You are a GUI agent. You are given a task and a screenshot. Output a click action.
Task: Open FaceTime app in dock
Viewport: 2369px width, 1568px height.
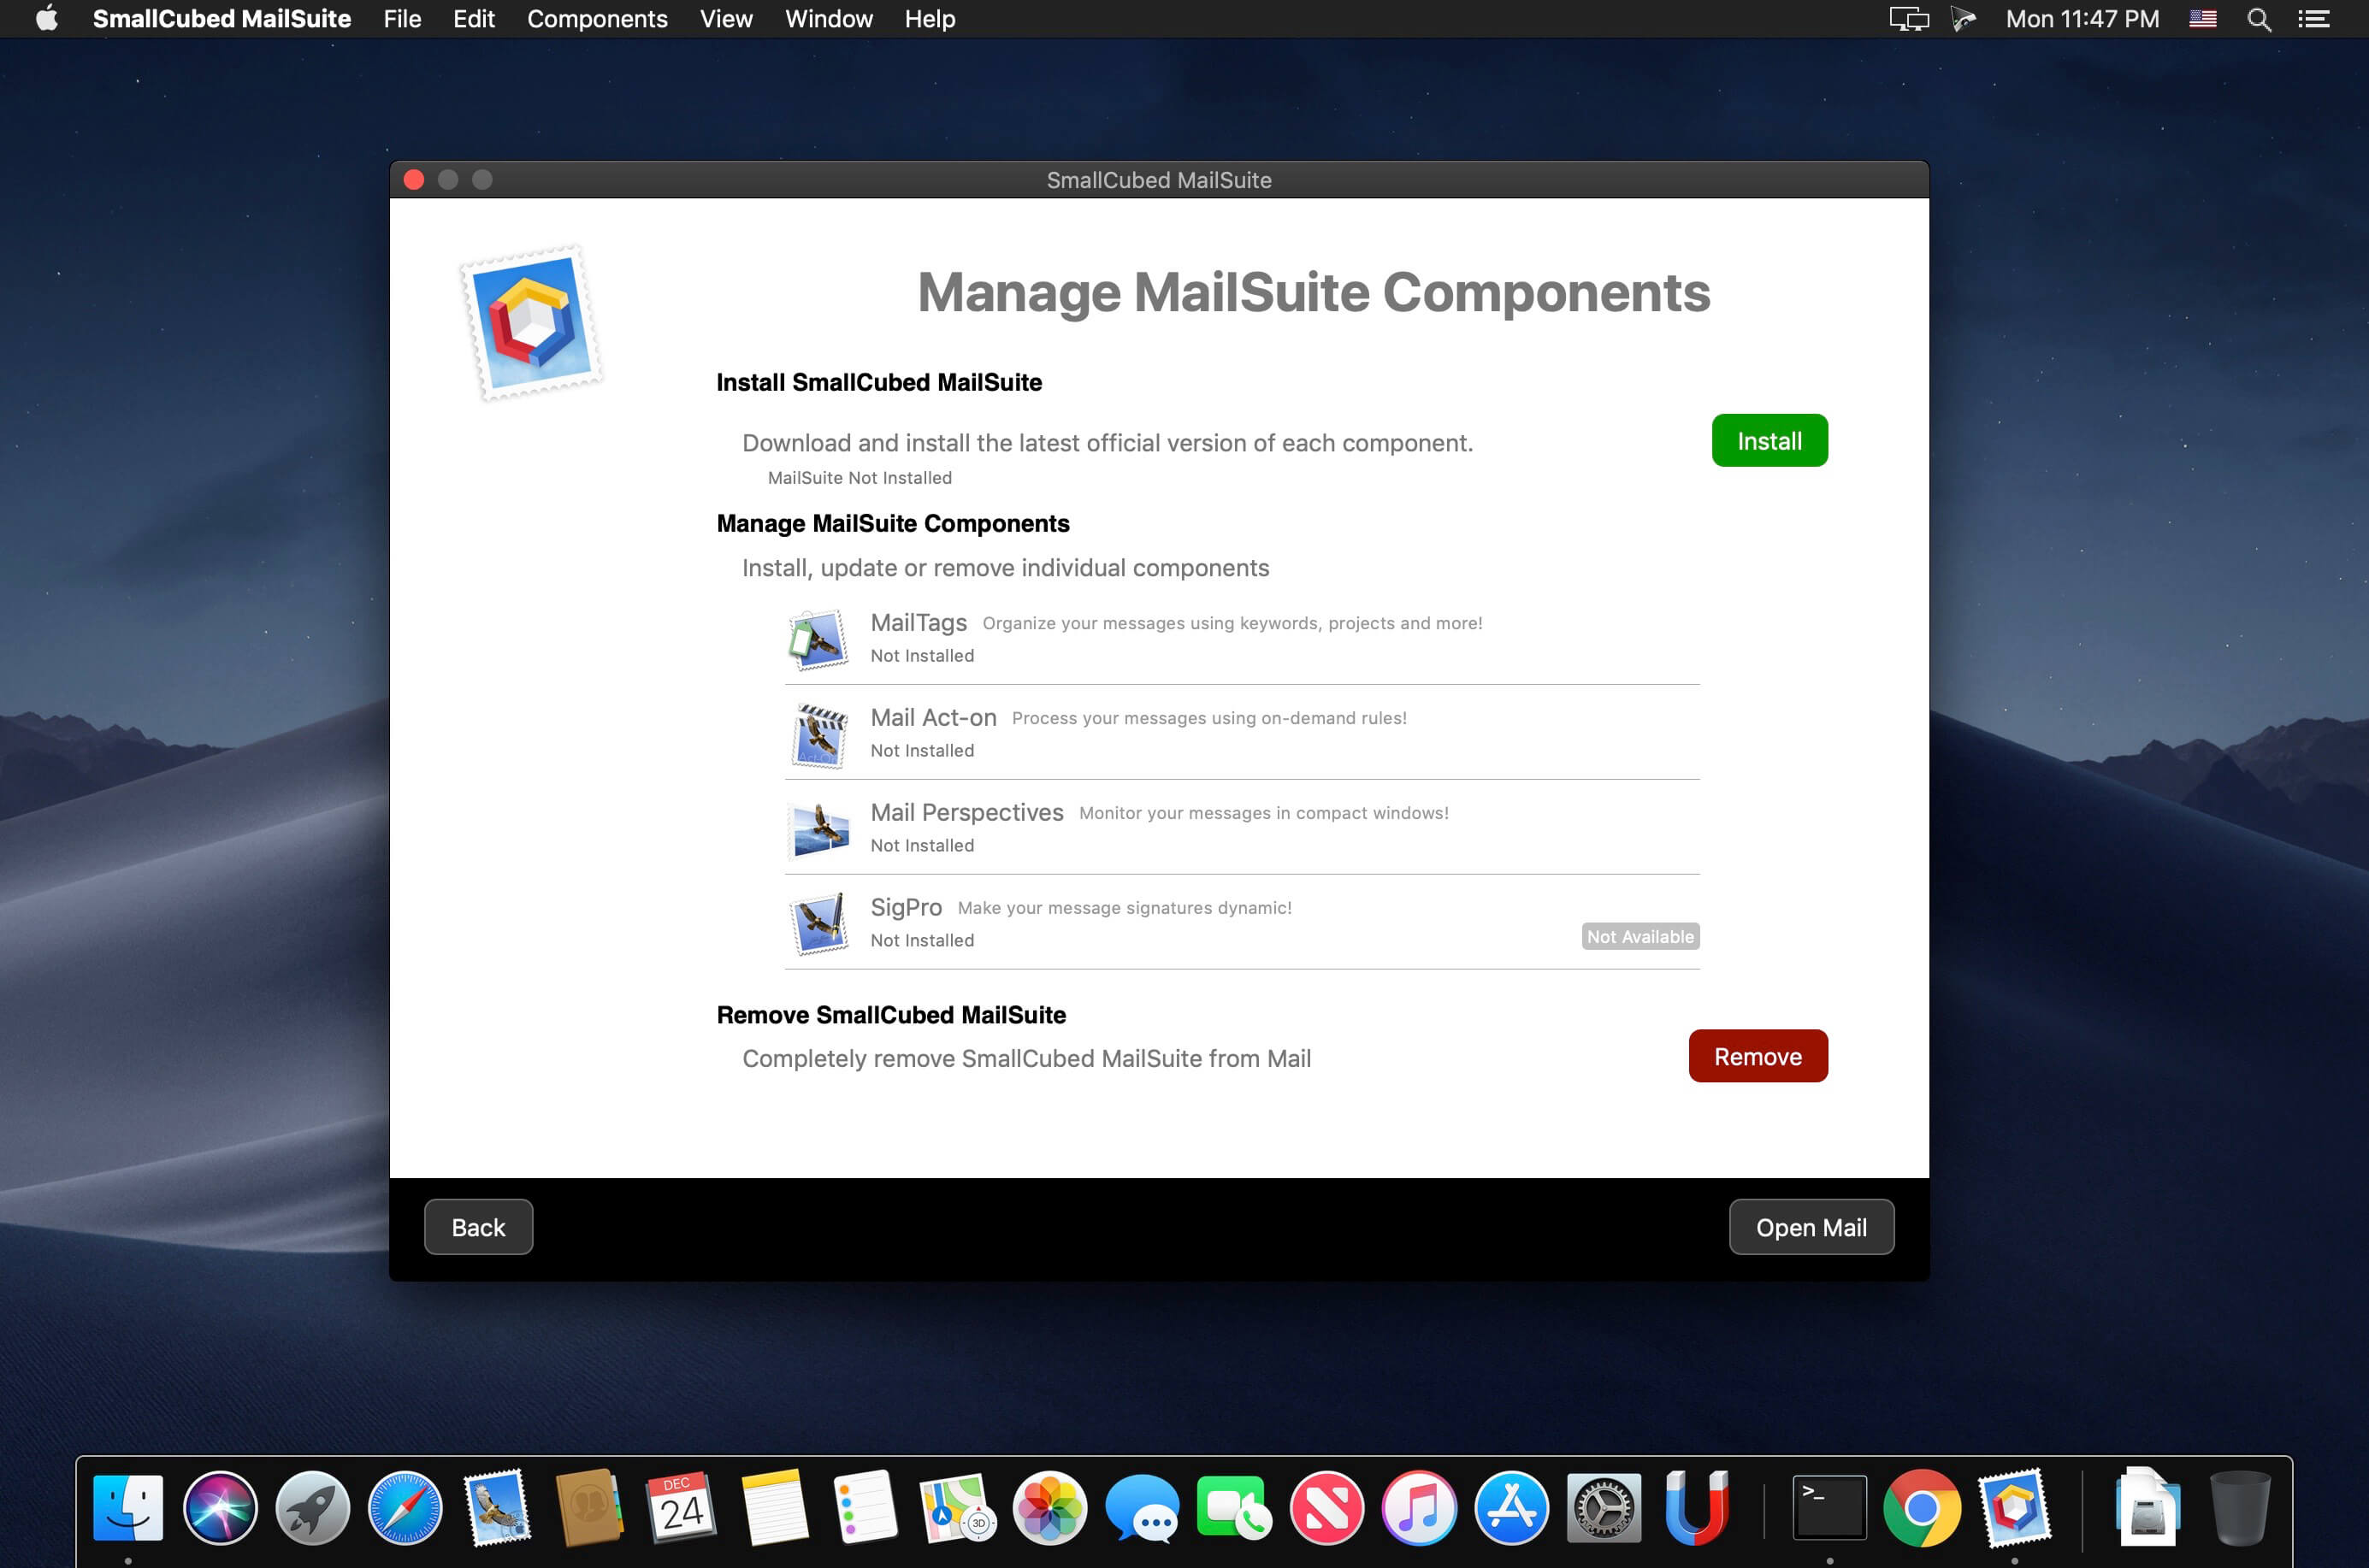coord(1234,1508)
